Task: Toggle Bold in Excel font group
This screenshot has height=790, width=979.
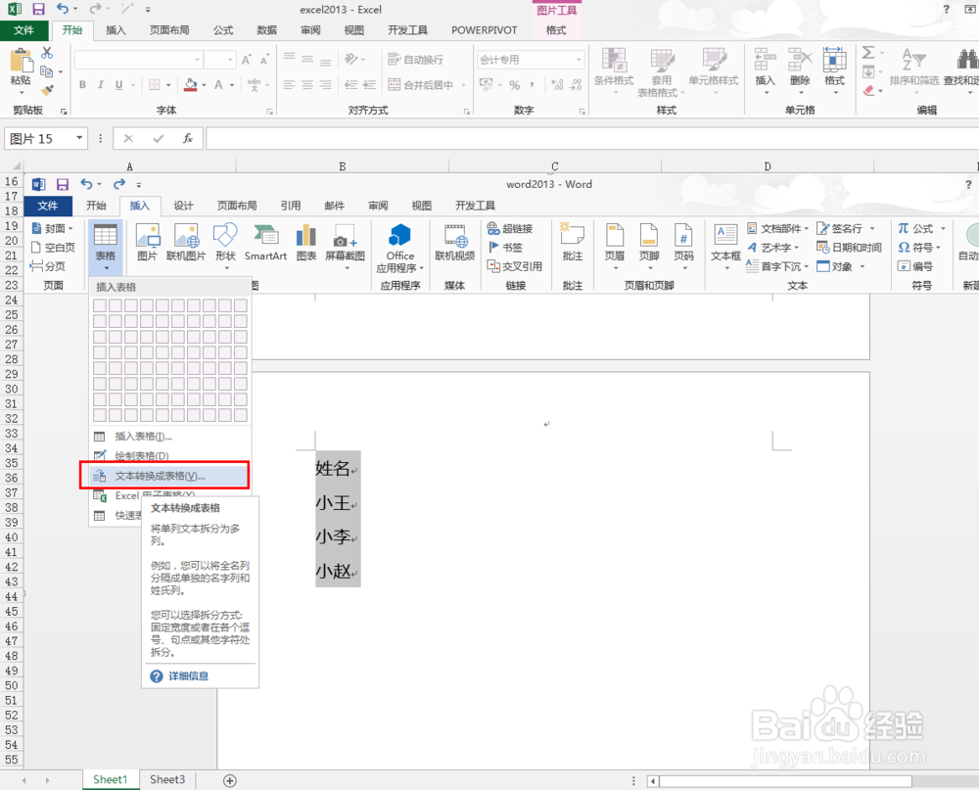Action: coord(82,84)
